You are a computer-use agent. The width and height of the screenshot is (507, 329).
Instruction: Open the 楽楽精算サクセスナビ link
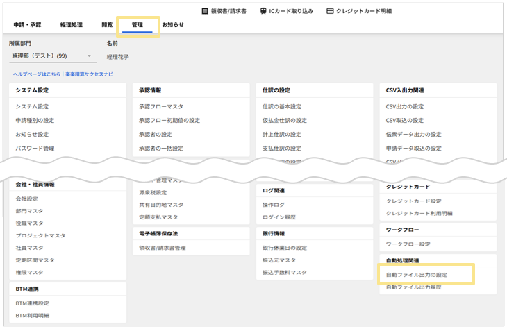[89, 74]
